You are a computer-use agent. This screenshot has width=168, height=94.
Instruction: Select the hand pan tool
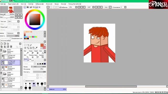coord(34,48)
